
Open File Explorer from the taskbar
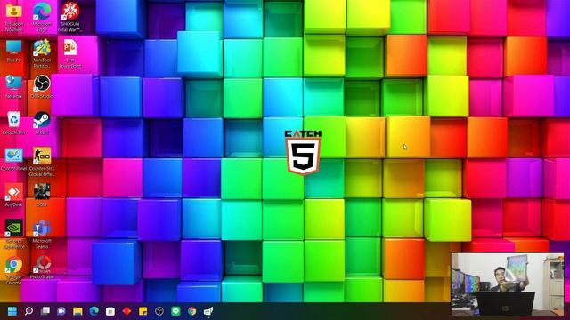pos(77,311)
